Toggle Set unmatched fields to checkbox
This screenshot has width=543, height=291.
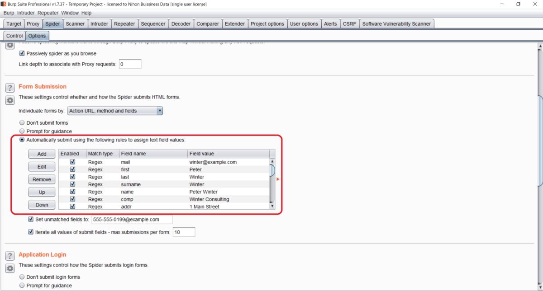point(31,219)
